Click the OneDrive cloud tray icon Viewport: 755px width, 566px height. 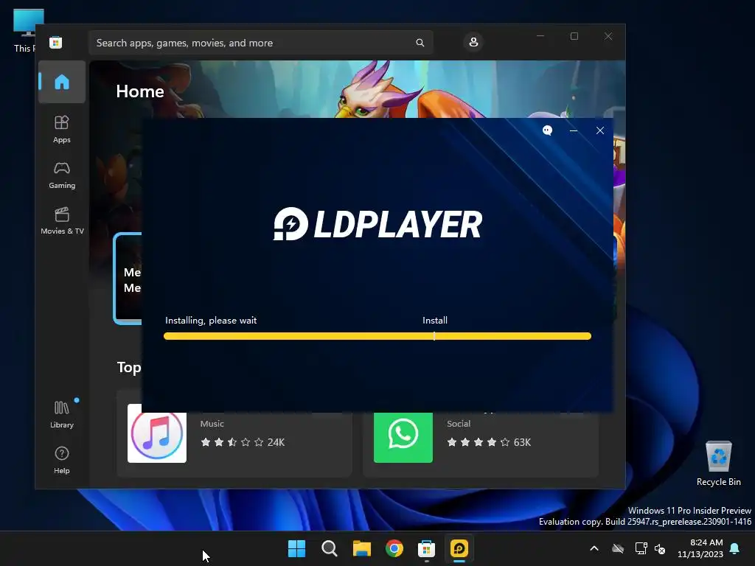(x=618, y=548)
